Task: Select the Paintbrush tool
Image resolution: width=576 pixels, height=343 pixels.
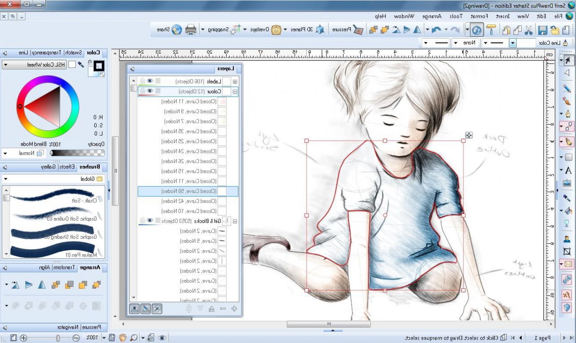Action: (x=567, y=100)
